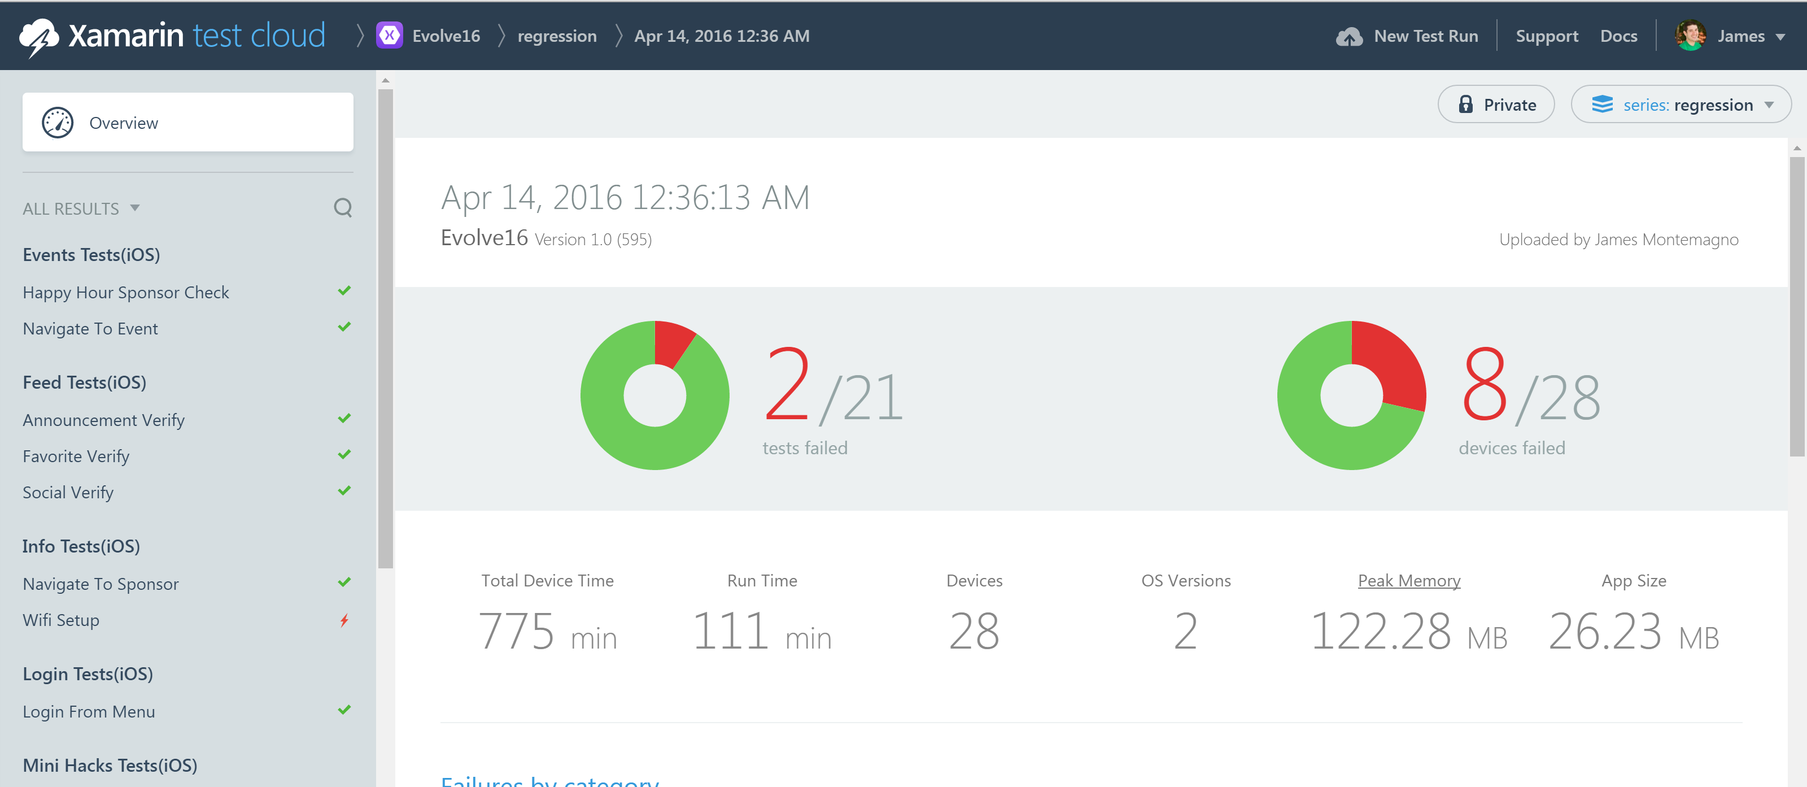Click the search magnifier in the results sidebar
This screenshot has height=787, width=1807.
[342, 208]
